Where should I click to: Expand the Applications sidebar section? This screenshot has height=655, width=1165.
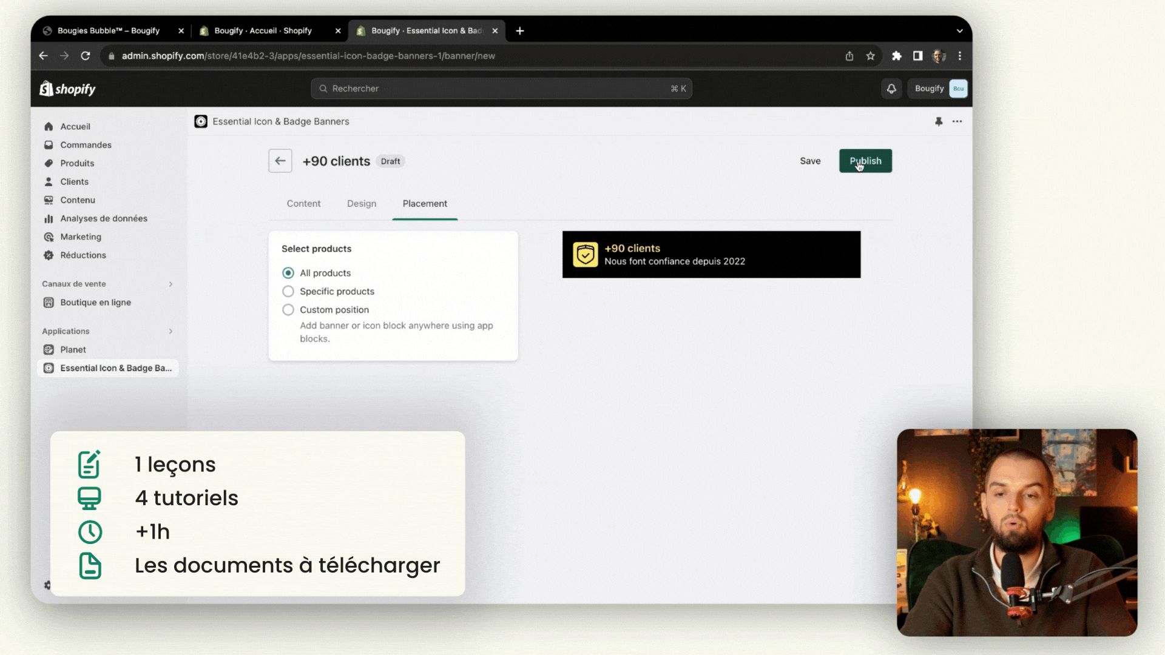(x=171, y=331)
